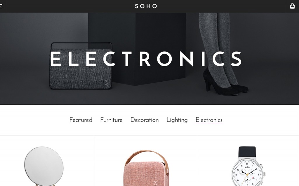
Task: Click the black high heels in banner
Action: click(x=225, y=82)
